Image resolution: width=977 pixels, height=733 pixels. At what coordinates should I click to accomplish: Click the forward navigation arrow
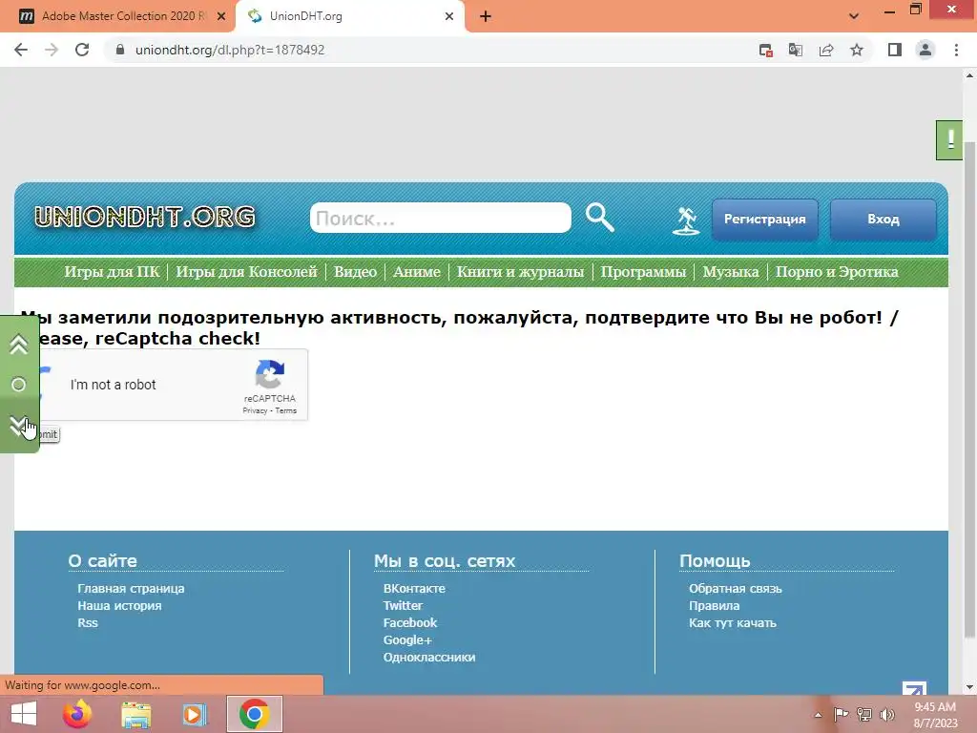(52, 50)
